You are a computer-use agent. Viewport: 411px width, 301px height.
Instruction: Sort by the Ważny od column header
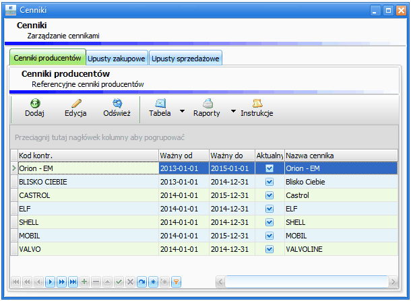(183, 156)
